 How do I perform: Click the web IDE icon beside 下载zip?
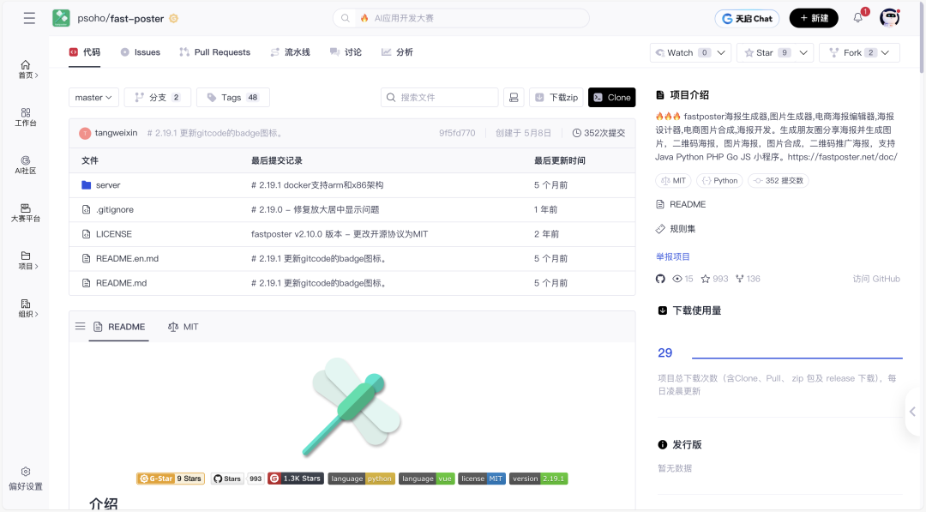tap(514, 98)
